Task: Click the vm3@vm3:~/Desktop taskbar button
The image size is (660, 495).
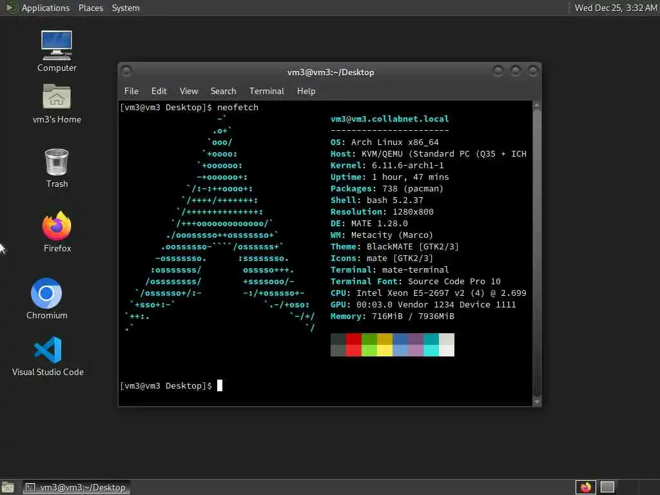Action: [x=76, y=487]
